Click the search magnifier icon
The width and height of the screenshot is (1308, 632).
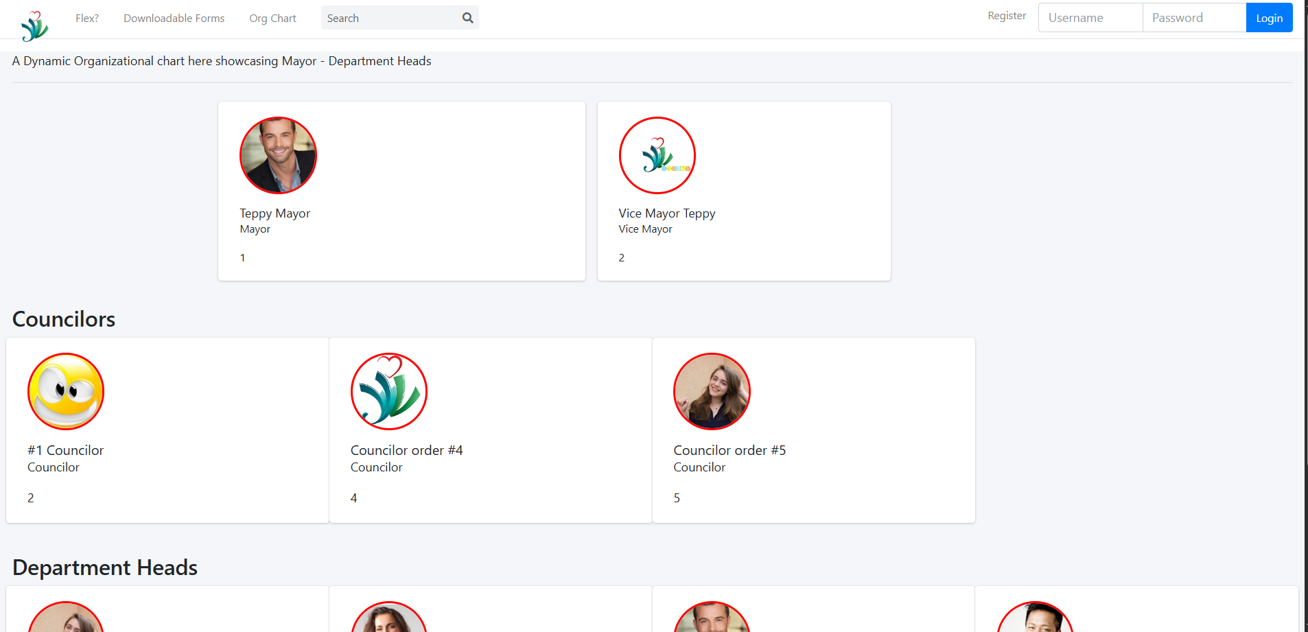(x=468, y=18)
